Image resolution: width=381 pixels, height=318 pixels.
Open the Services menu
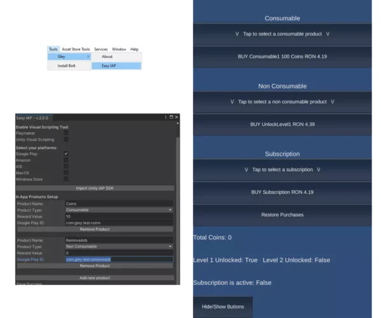(101, 49)
